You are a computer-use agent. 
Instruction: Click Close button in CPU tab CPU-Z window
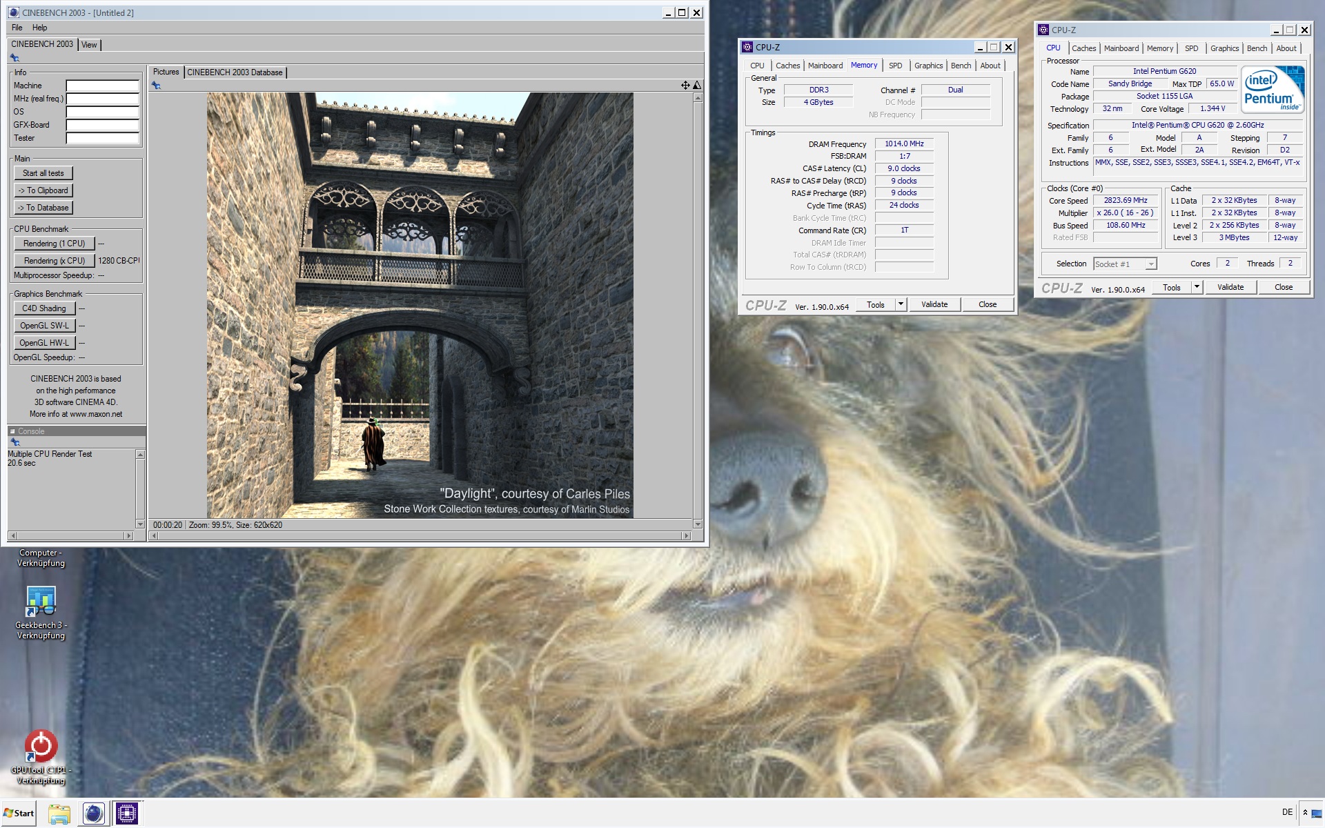[1284, 287]
